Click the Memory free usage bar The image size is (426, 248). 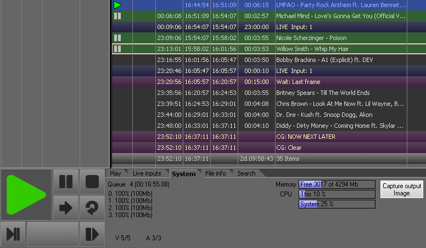pyautogui.click(x=337, y=184)
